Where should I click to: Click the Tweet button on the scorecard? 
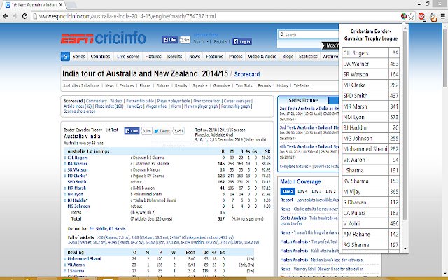(162, 131)
